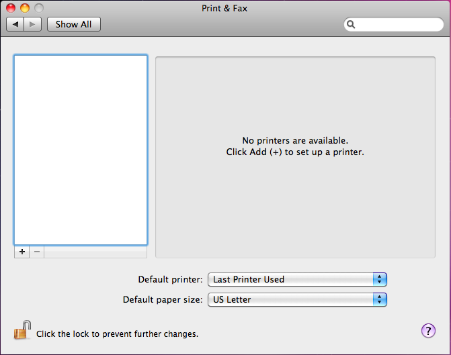451x355 pixels.
Task: Click the 'Click the lock to prevent' text
Action: 117,334
